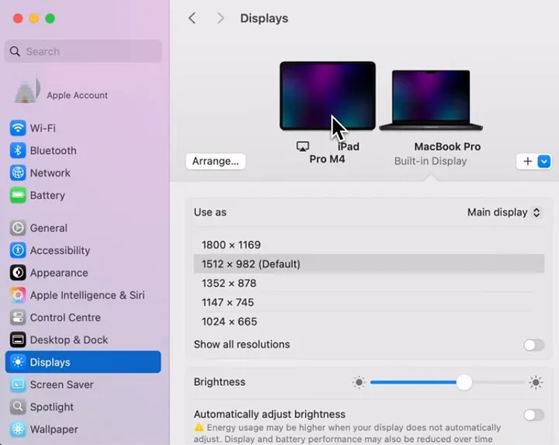Click the Bluetooth icon in sidebar
Screen dimensions: 559x445
click(x=18, y=151)
